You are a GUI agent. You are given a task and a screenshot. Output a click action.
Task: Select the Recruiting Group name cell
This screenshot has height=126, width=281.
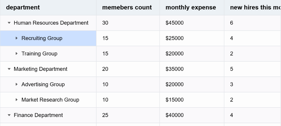tap(42, 38)
